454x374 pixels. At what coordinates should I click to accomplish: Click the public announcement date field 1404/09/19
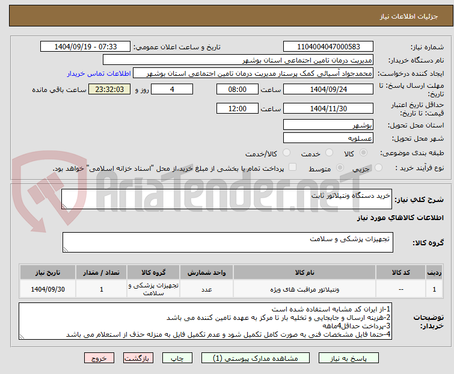[x=85, y=47]
